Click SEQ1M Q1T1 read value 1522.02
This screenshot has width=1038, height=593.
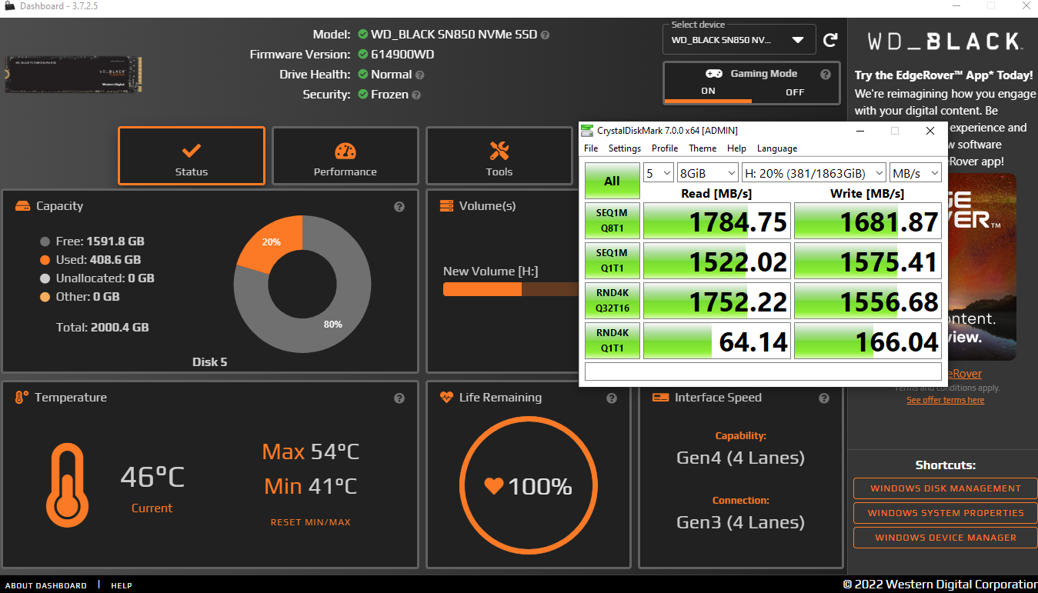pyautogui.click(x=716, y=262)
